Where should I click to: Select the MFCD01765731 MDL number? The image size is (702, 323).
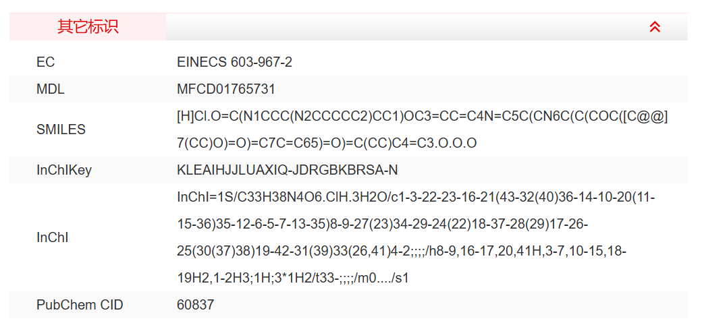pos(226,89)
